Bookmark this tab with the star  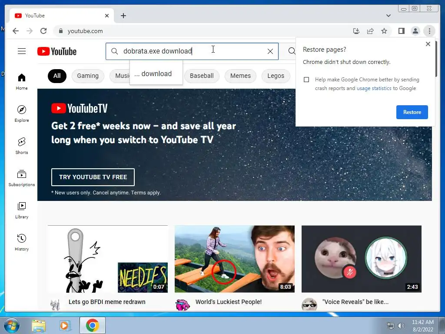pyautogui.click(x=384, y=31)
